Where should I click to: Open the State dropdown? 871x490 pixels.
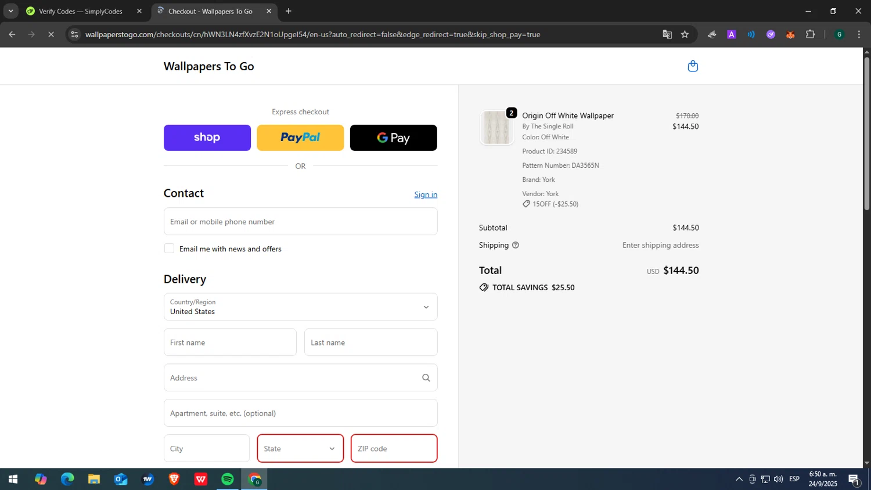[300, 448]
